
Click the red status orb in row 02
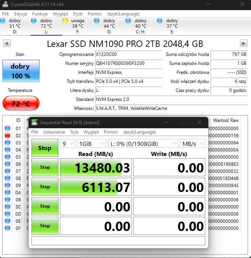click(x=7, y=135)
